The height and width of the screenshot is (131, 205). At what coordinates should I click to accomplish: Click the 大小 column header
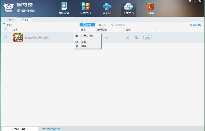click(83, 30)
